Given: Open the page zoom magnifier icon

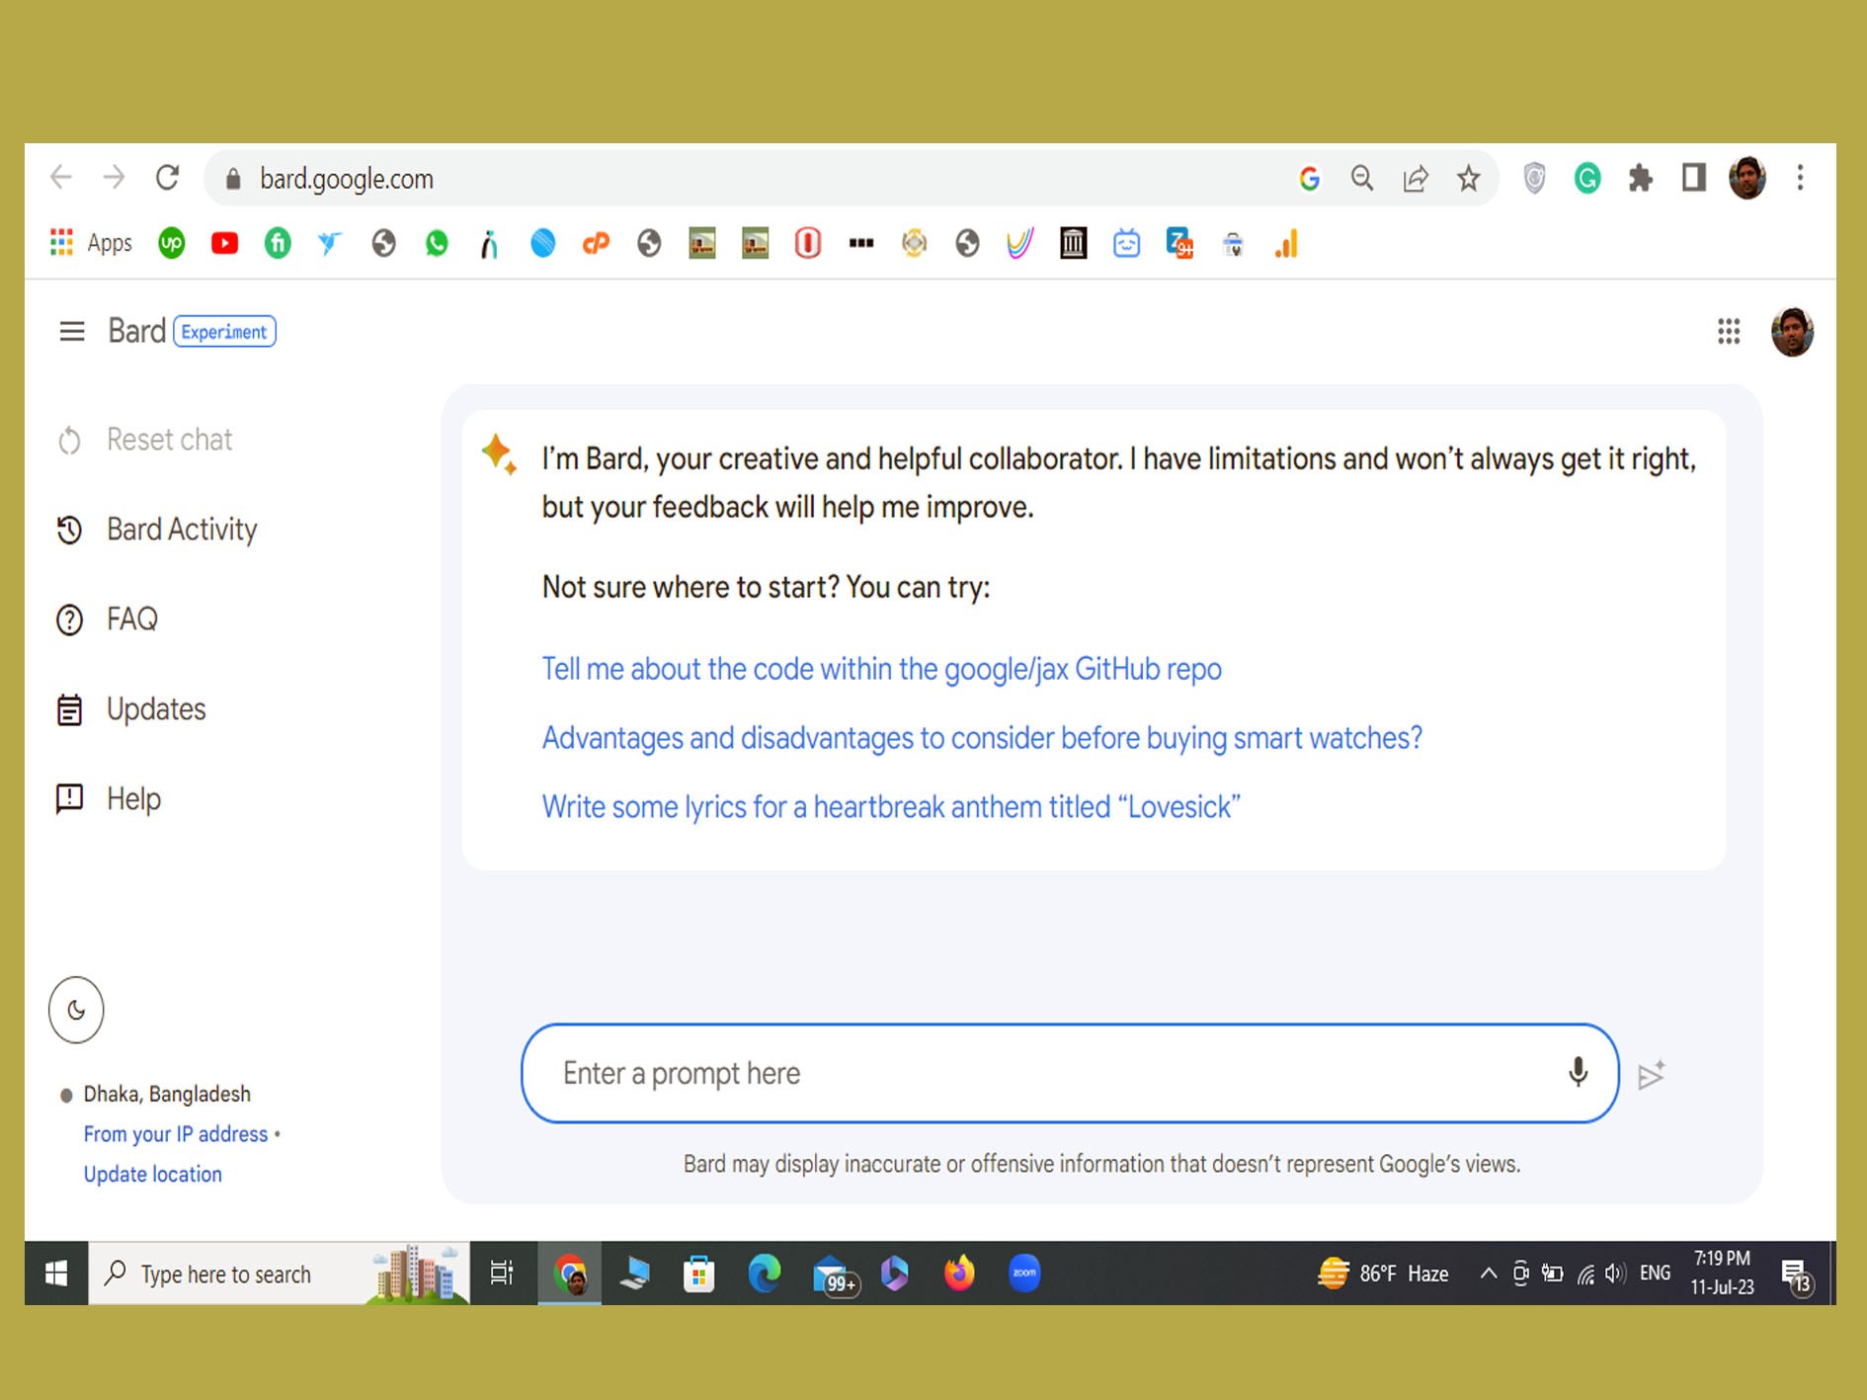Looking at the screenshot, I should pos(1362,179).
